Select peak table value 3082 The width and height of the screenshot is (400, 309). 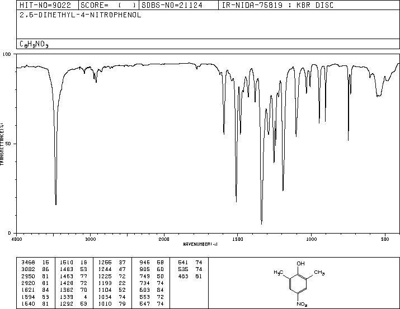point(28,269)
